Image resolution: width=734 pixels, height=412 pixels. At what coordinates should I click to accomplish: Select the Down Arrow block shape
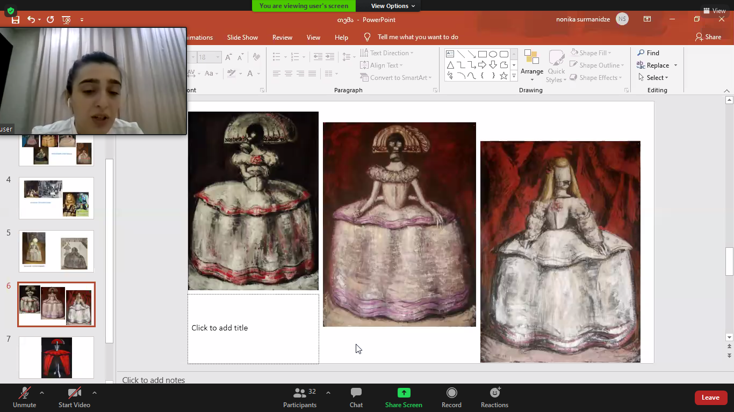tap(493, 65)
